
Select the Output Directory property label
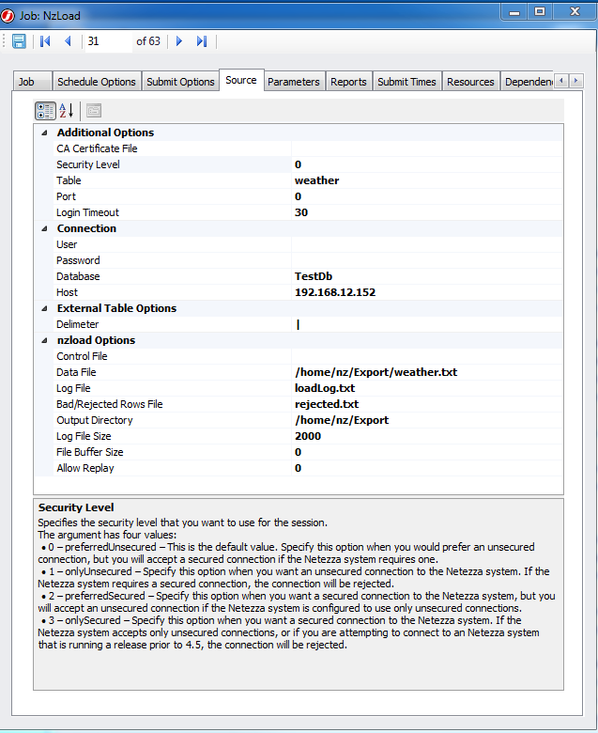(x=94, y=420)
